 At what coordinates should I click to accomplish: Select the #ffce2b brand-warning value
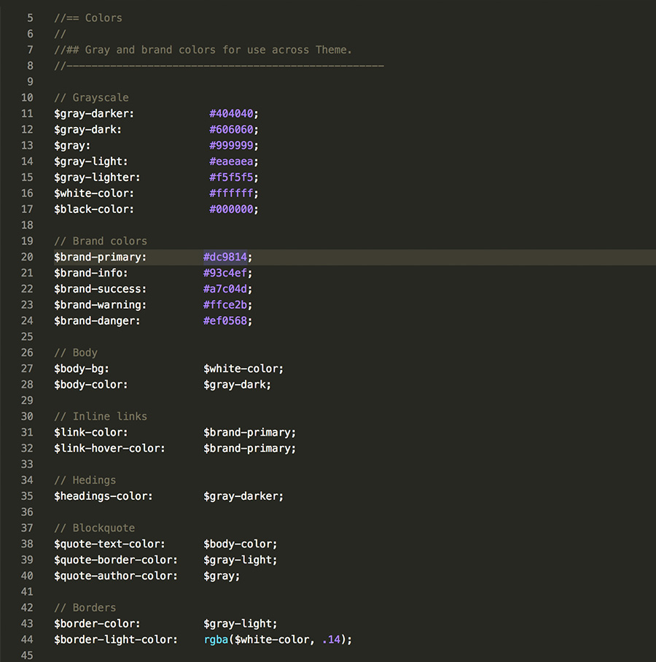tap(226, 304)
